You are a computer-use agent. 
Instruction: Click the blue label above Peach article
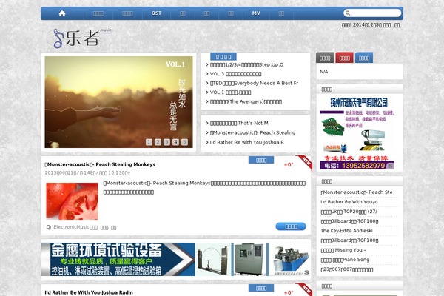click(261, 160)
